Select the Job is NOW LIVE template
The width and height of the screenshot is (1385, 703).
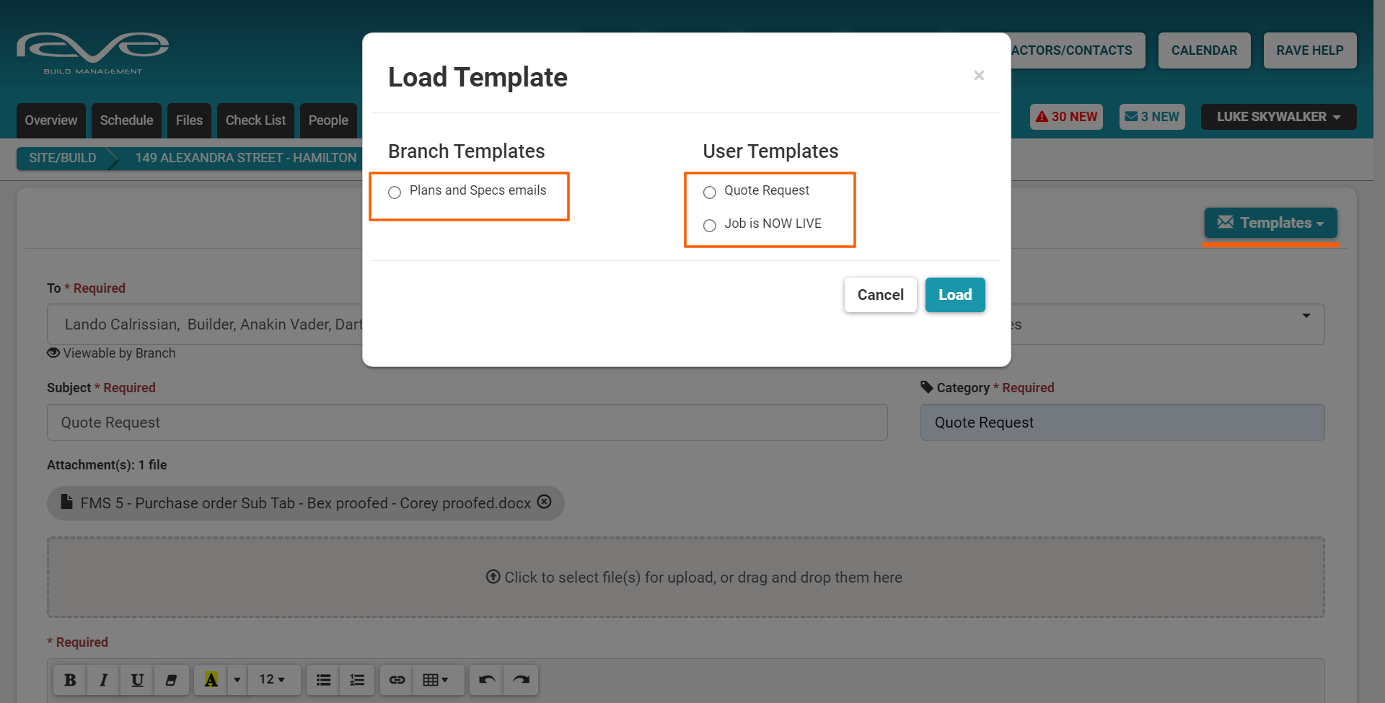coord(710,226)
